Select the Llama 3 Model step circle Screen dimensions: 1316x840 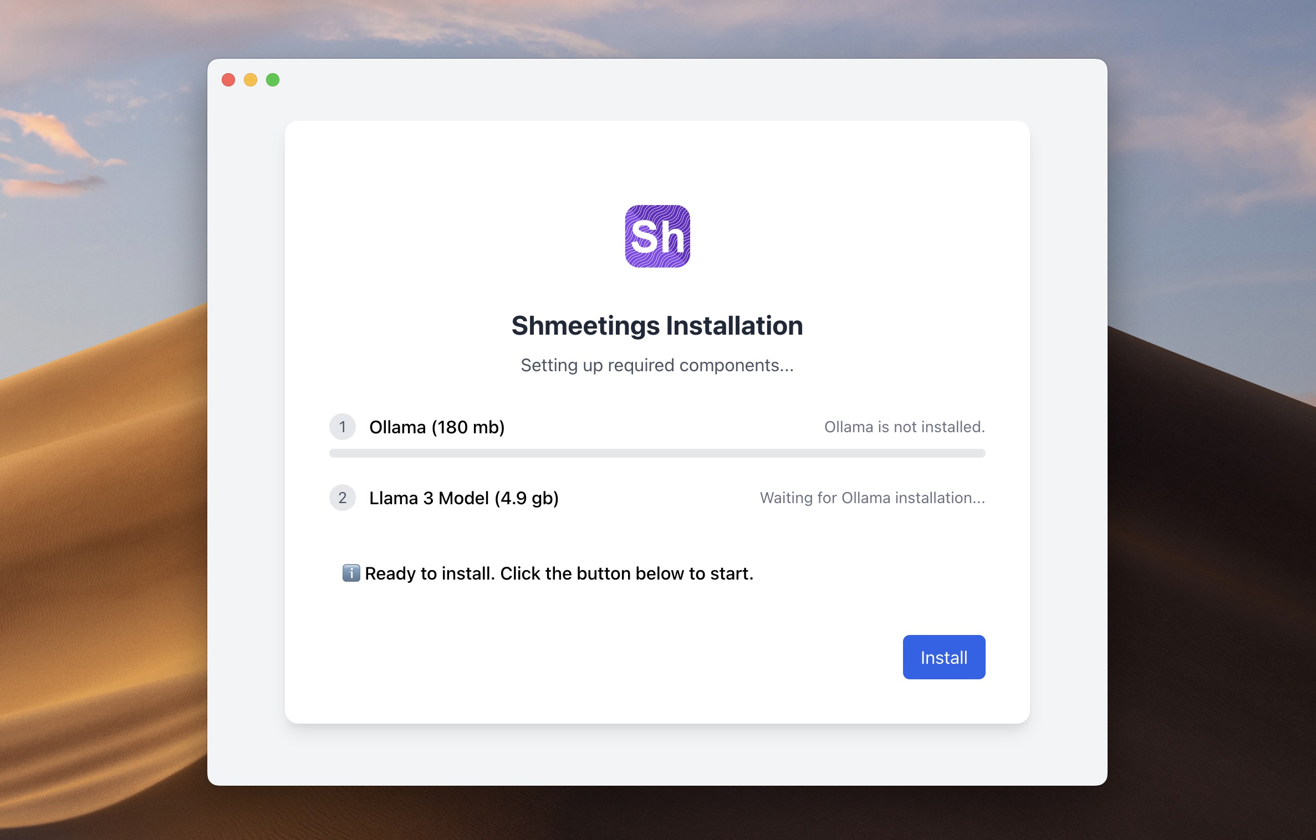point(343,498)
